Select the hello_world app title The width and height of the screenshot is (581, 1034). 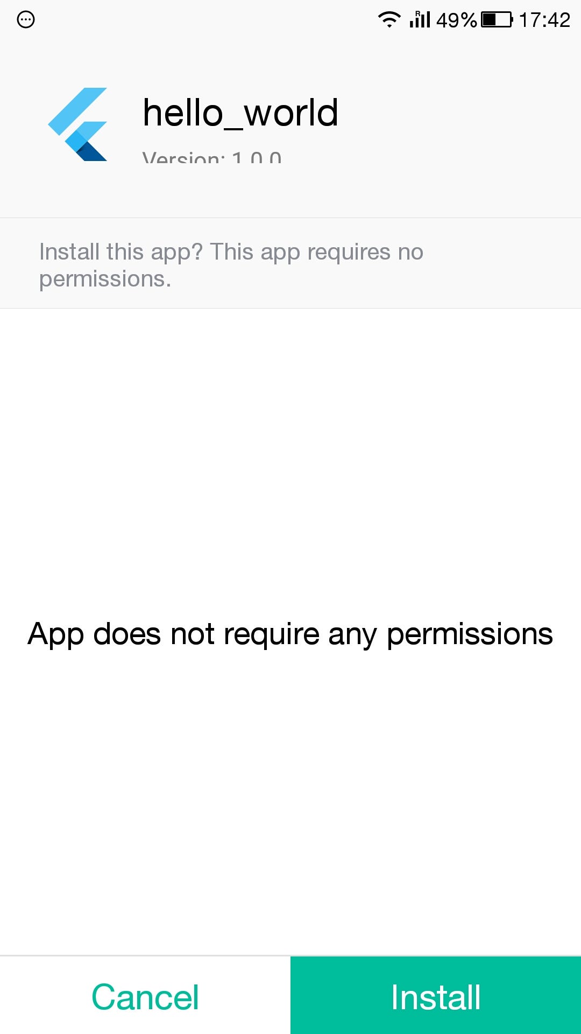click(x=240, y=113)
